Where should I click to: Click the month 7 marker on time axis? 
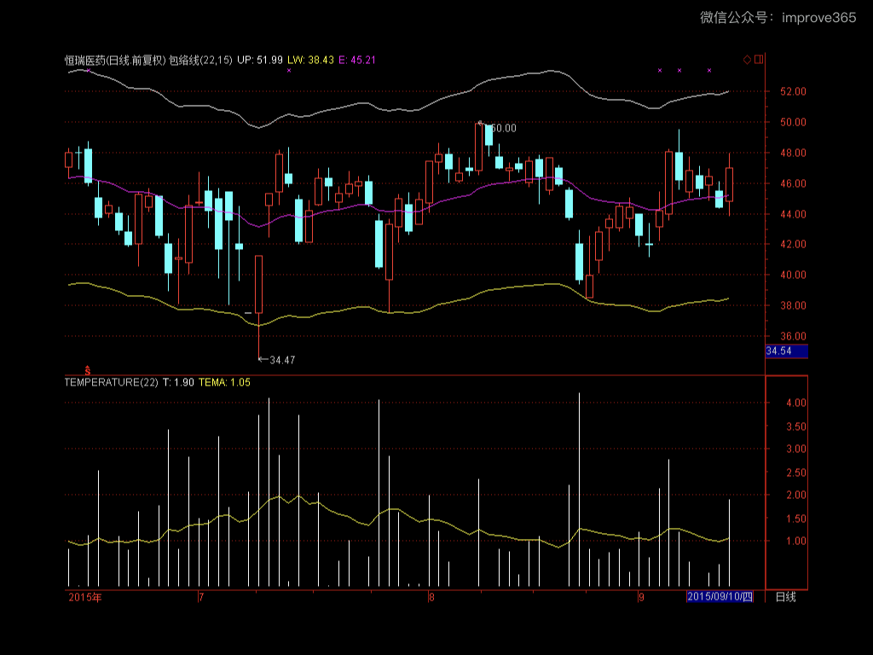200,597
